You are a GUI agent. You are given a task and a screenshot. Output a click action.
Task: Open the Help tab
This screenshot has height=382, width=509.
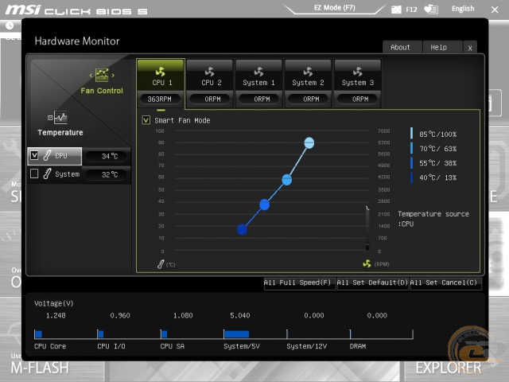pos(442,48)
